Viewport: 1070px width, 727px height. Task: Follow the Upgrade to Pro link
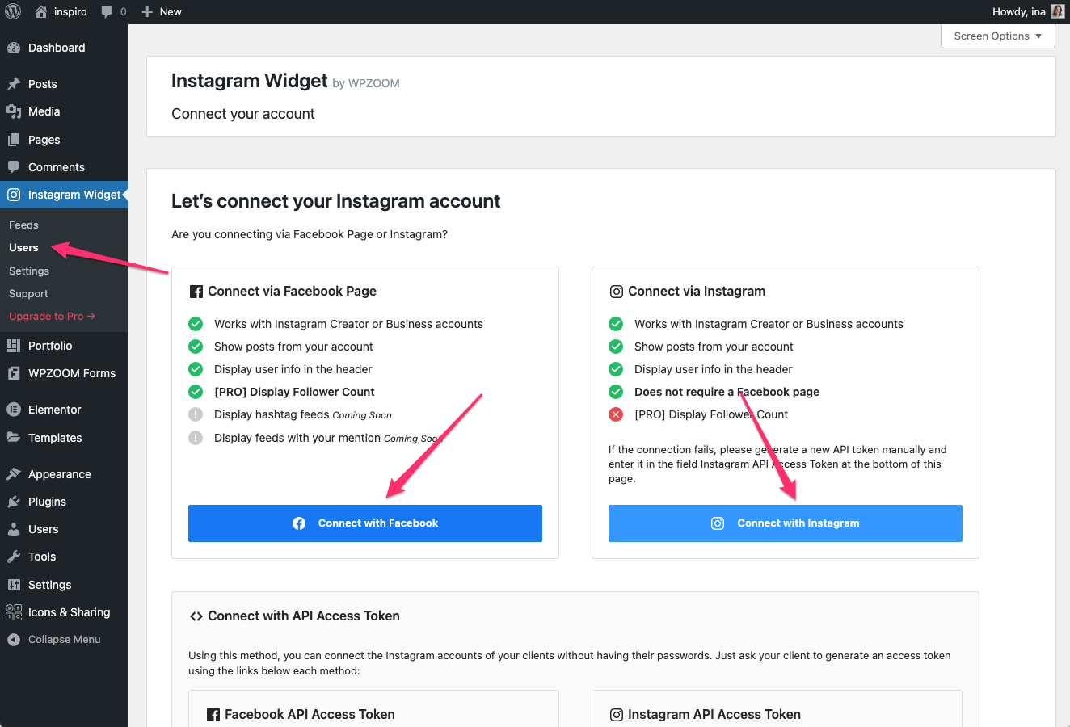(52, 316)
